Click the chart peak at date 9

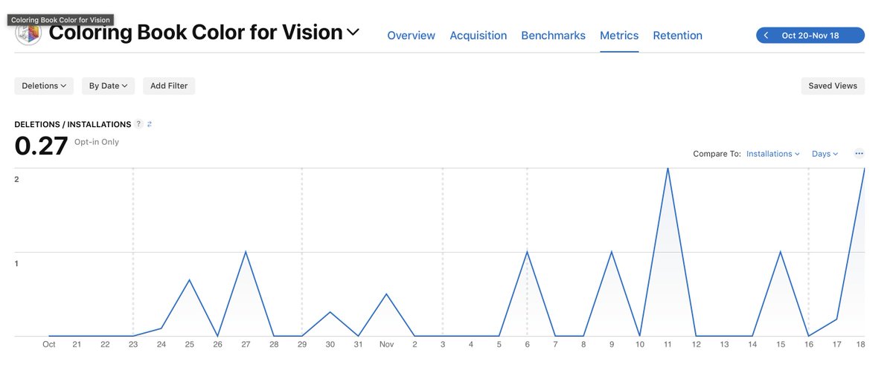pyautogui.click(x=612, y=252)
